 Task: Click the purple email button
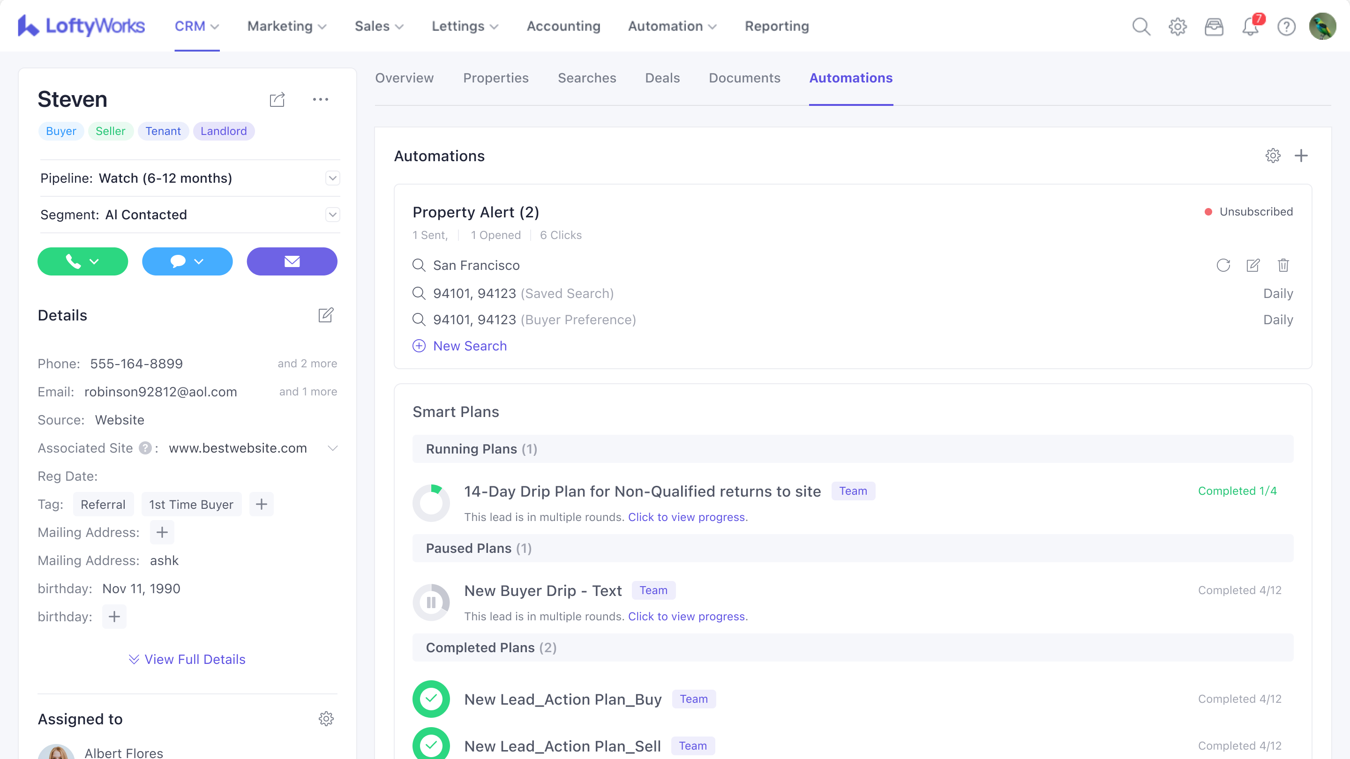(x=292, y=261)
